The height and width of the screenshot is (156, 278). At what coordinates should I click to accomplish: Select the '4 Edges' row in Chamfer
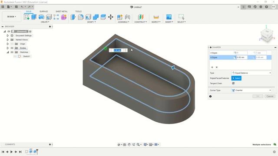point(241,53)
